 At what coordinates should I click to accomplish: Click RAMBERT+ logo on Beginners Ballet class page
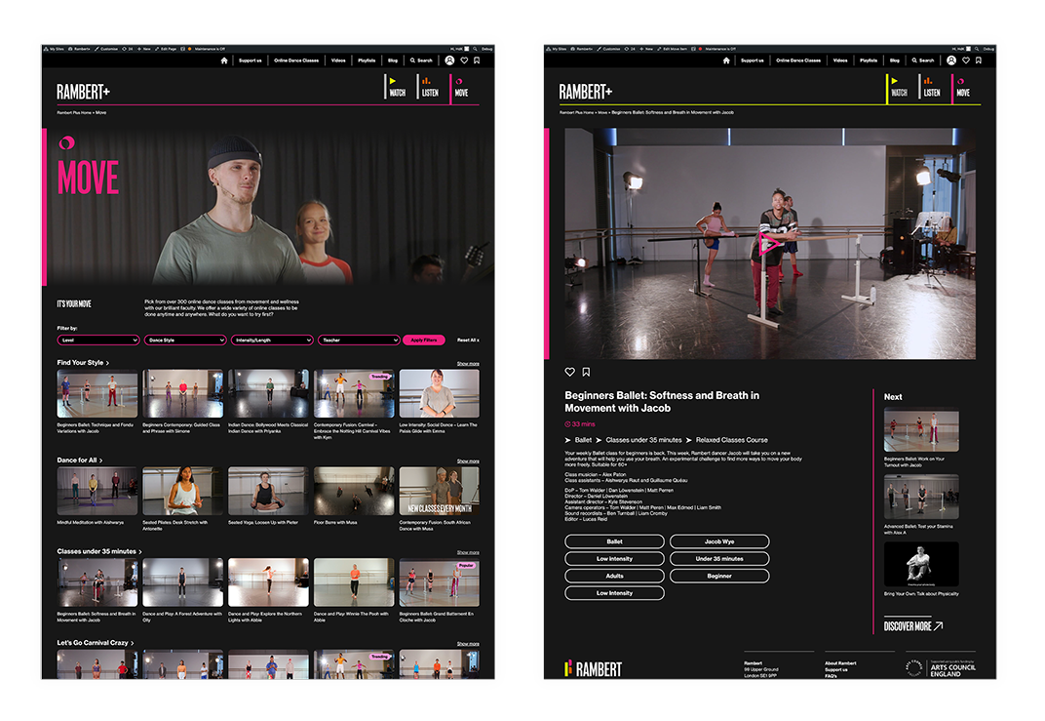click(585, 92)
